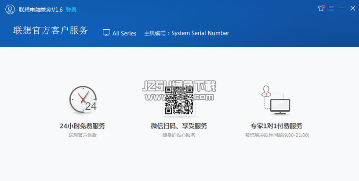Click the expert remote monitor icon

276,100
